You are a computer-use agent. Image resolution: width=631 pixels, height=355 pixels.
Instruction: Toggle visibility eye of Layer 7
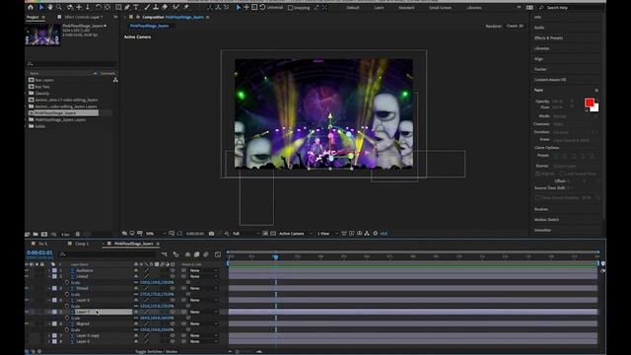[27, 312]
